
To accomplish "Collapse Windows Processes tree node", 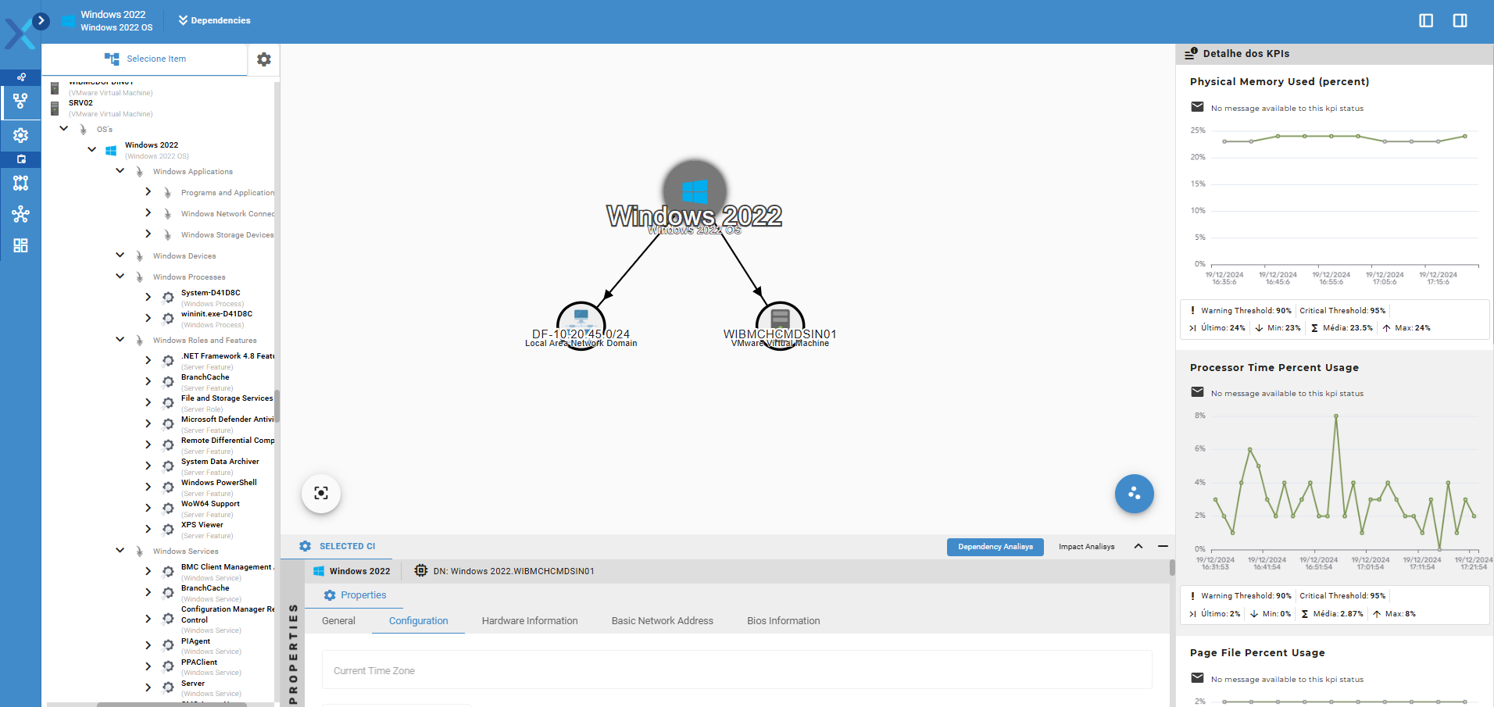I will click(120, 276).
